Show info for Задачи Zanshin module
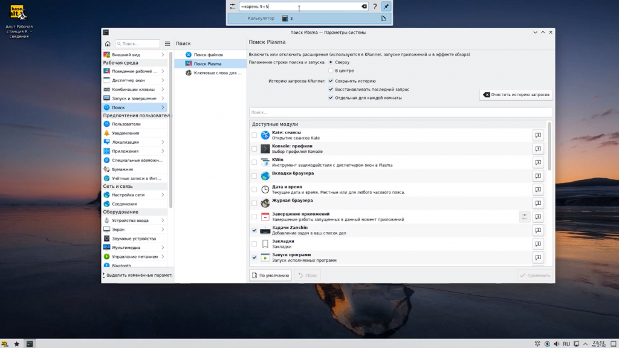This screenshot has height=348, width=619. coord(538,230)
